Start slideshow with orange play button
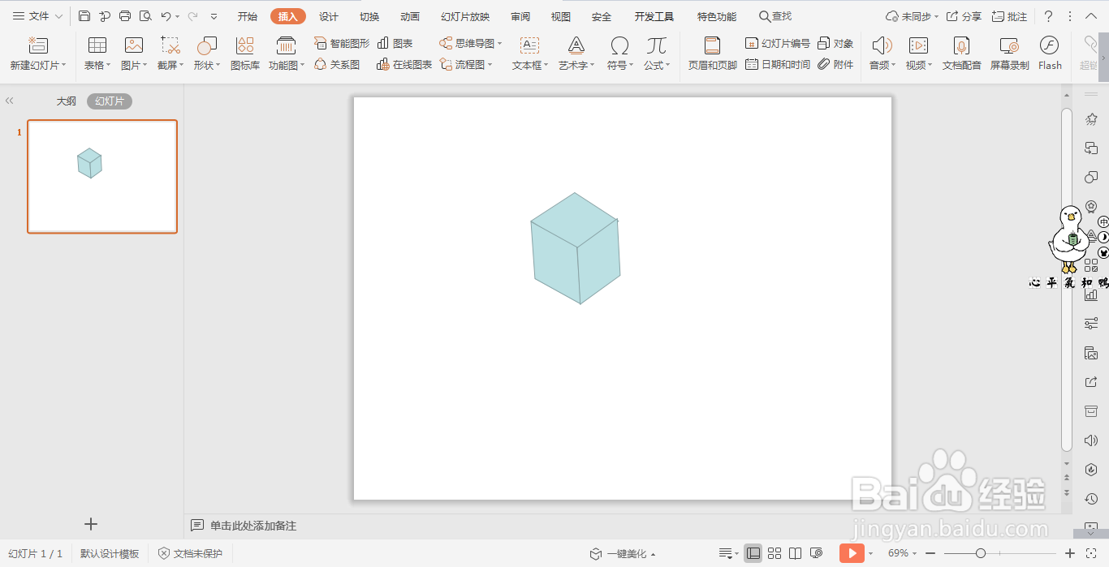The image size is (1109, 567). pyautogui.click(x=852, y=553)
